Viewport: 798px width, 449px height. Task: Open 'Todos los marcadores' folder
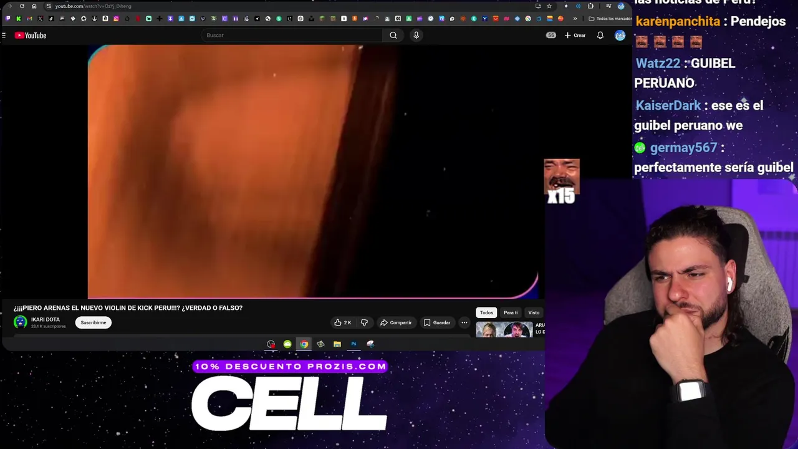[x=610, y=19]
